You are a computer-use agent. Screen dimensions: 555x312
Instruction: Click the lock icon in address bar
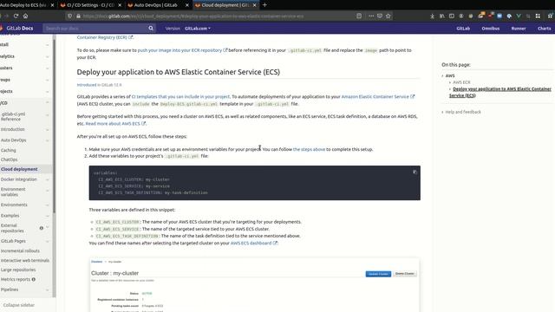click(78, 16)
